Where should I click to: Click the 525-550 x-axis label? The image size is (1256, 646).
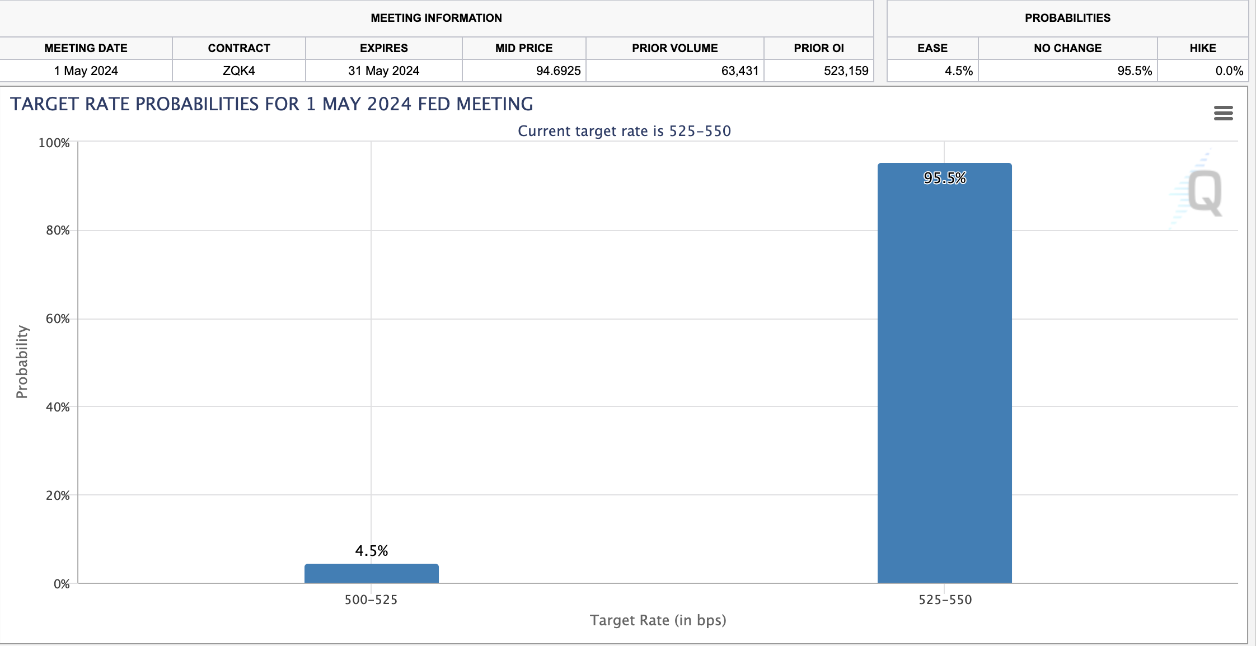point(945,600)
